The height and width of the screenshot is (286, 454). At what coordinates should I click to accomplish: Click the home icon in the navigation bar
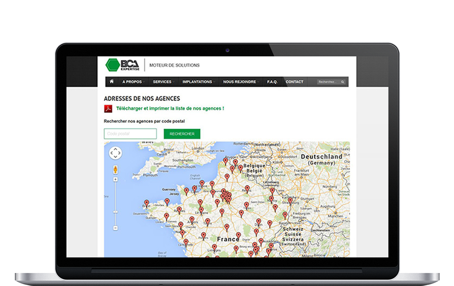tap(112, 81)
